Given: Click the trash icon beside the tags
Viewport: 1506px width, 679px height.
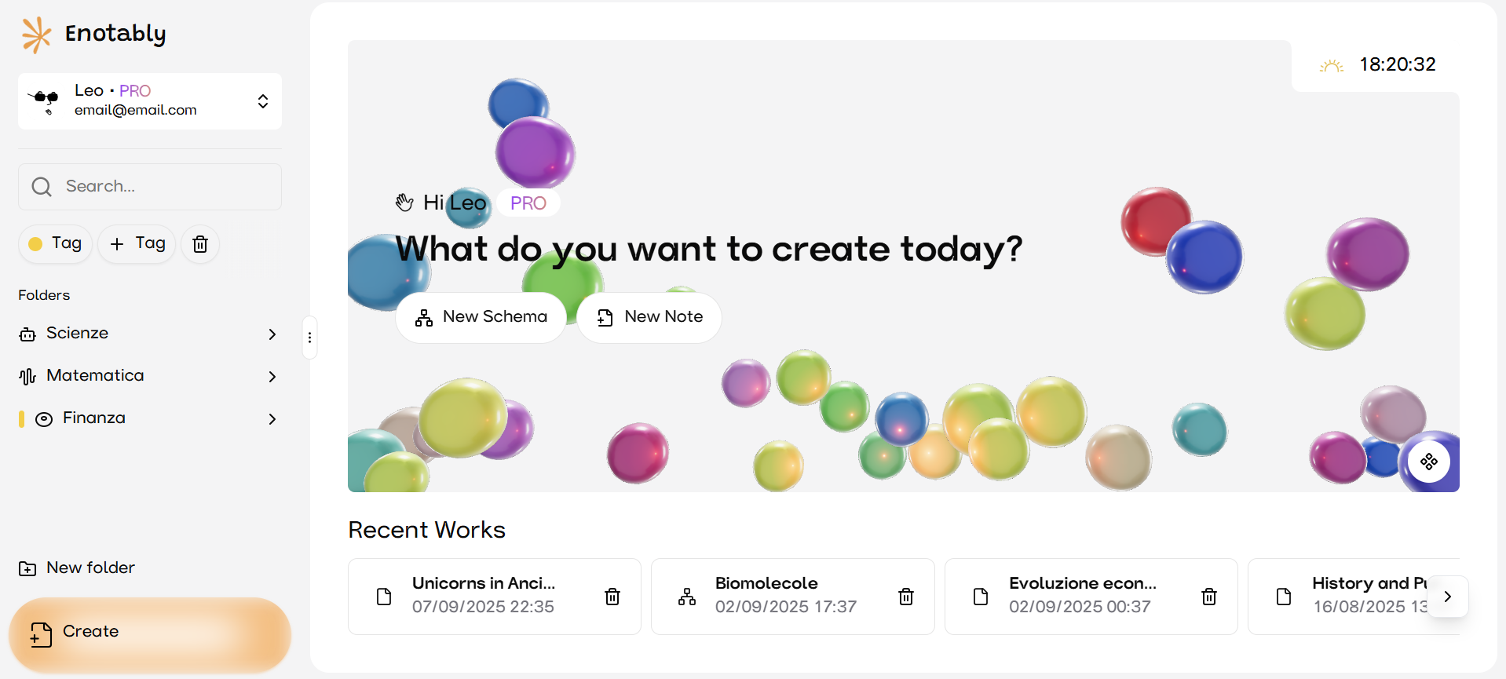Looking at the screenshot, I should [200, 244].
